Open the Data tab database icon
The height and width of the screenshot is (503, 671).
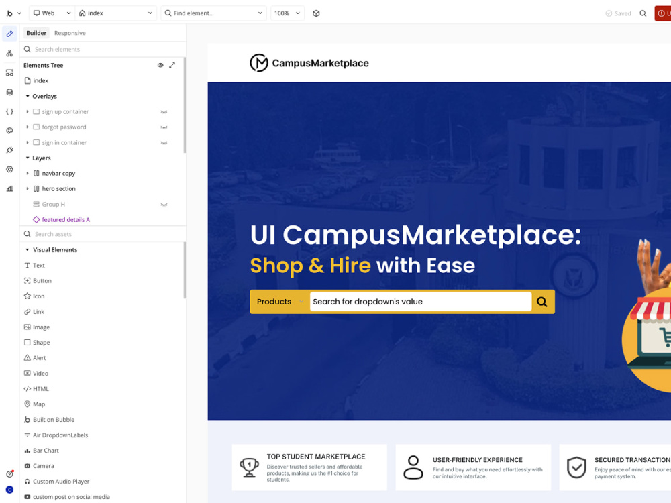9,92
